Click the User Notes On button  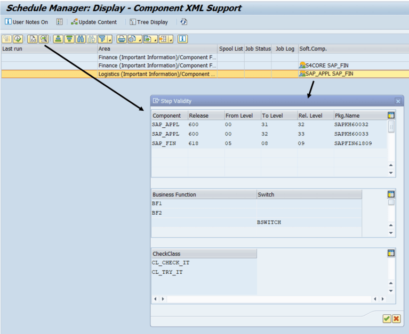pyautogui.click(x=26, y=22)
